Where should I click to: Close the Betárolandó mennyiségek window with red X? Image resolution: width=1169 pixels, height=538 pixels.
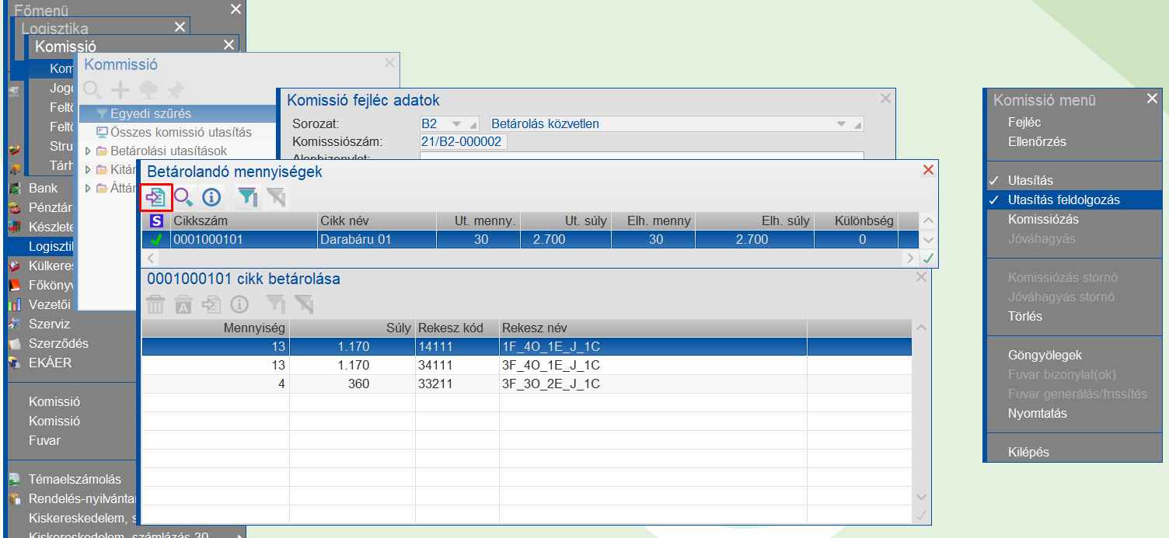[928, 170]
